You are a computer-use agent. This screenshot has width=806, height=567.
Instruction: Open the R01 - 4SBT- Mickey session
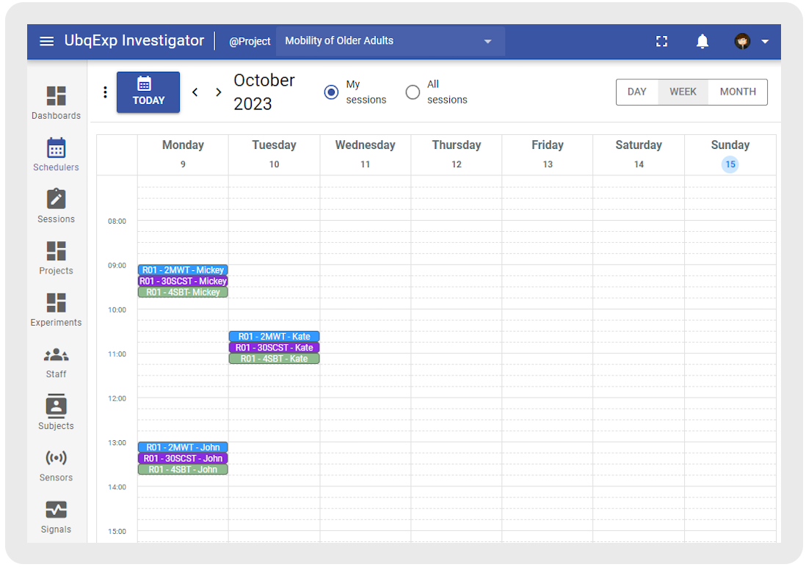(x=183, y=292)
